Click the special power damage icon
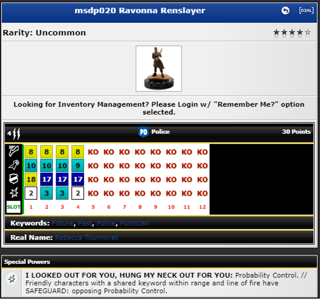 click(x=12, y=279)
